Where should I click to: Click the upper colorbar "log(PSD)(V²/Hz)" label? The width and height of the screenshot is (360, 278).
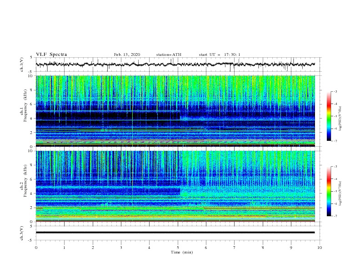tap(340, 119)
